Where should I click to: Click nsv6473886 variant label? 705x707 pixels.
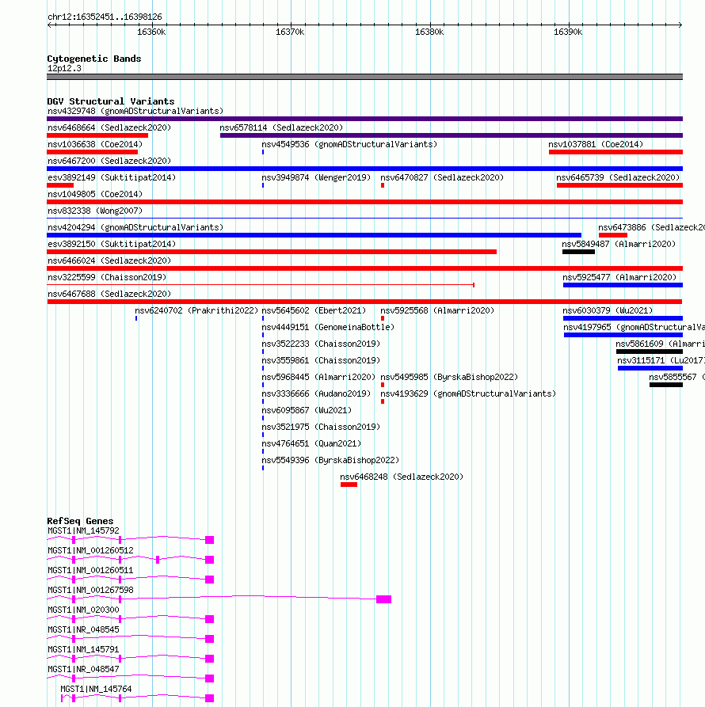[x=651, y=227]
